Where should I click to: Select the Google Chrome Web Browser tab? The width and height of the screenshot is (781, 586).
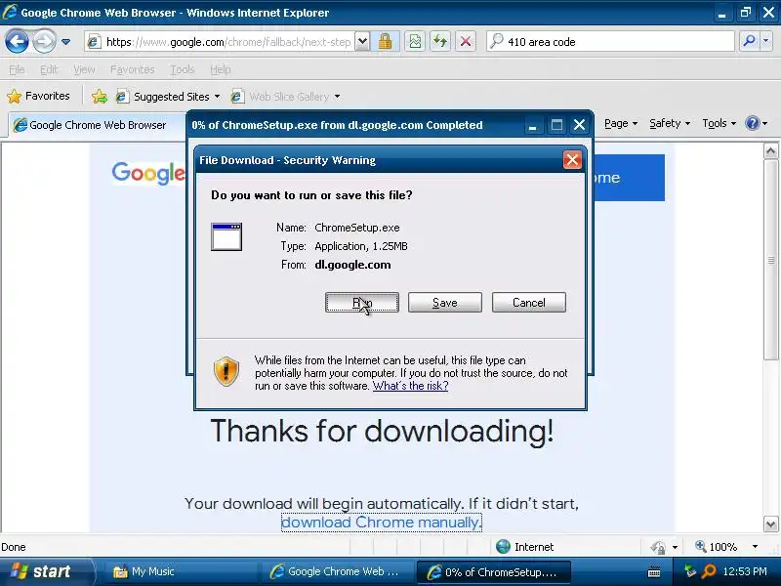click(x=96, y=125)
